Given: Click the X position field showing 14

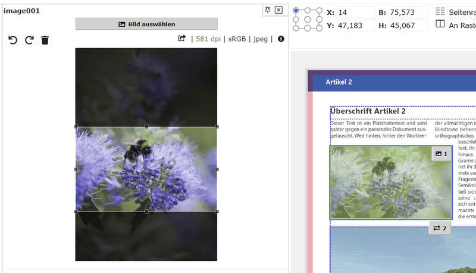Looking at the screenshot, I should pos(356,13).
